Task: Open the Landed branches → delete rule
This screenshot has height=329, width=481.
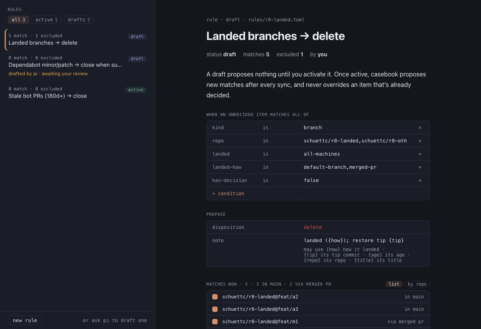Action: [x=77, y=40]
